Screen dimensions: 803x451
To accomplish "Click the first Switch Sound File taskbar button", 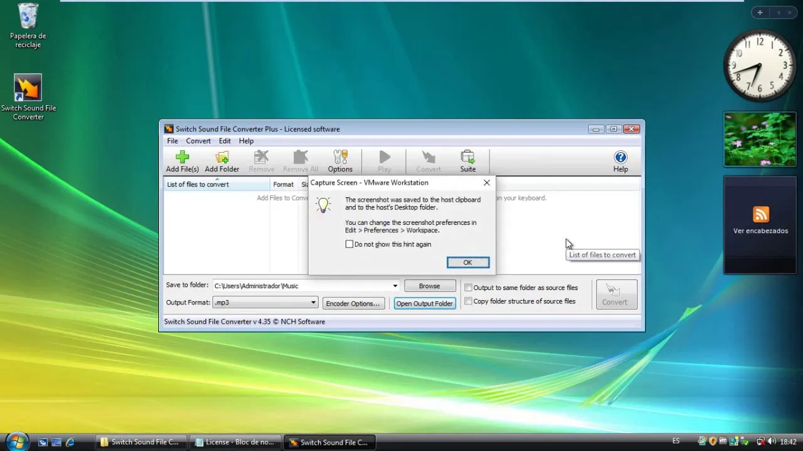I will (x=141, y=442).
